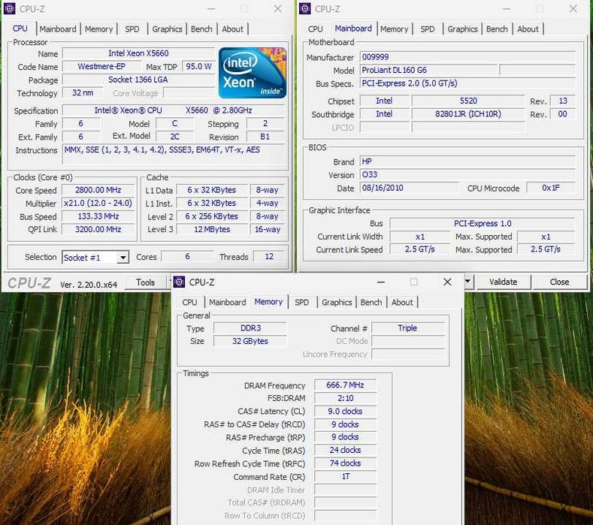Click the Row Refresh Cycle Time value 74 clocks
Viewport: 593px width, 525px height.
pyautogui.click(x=345, y=463)
